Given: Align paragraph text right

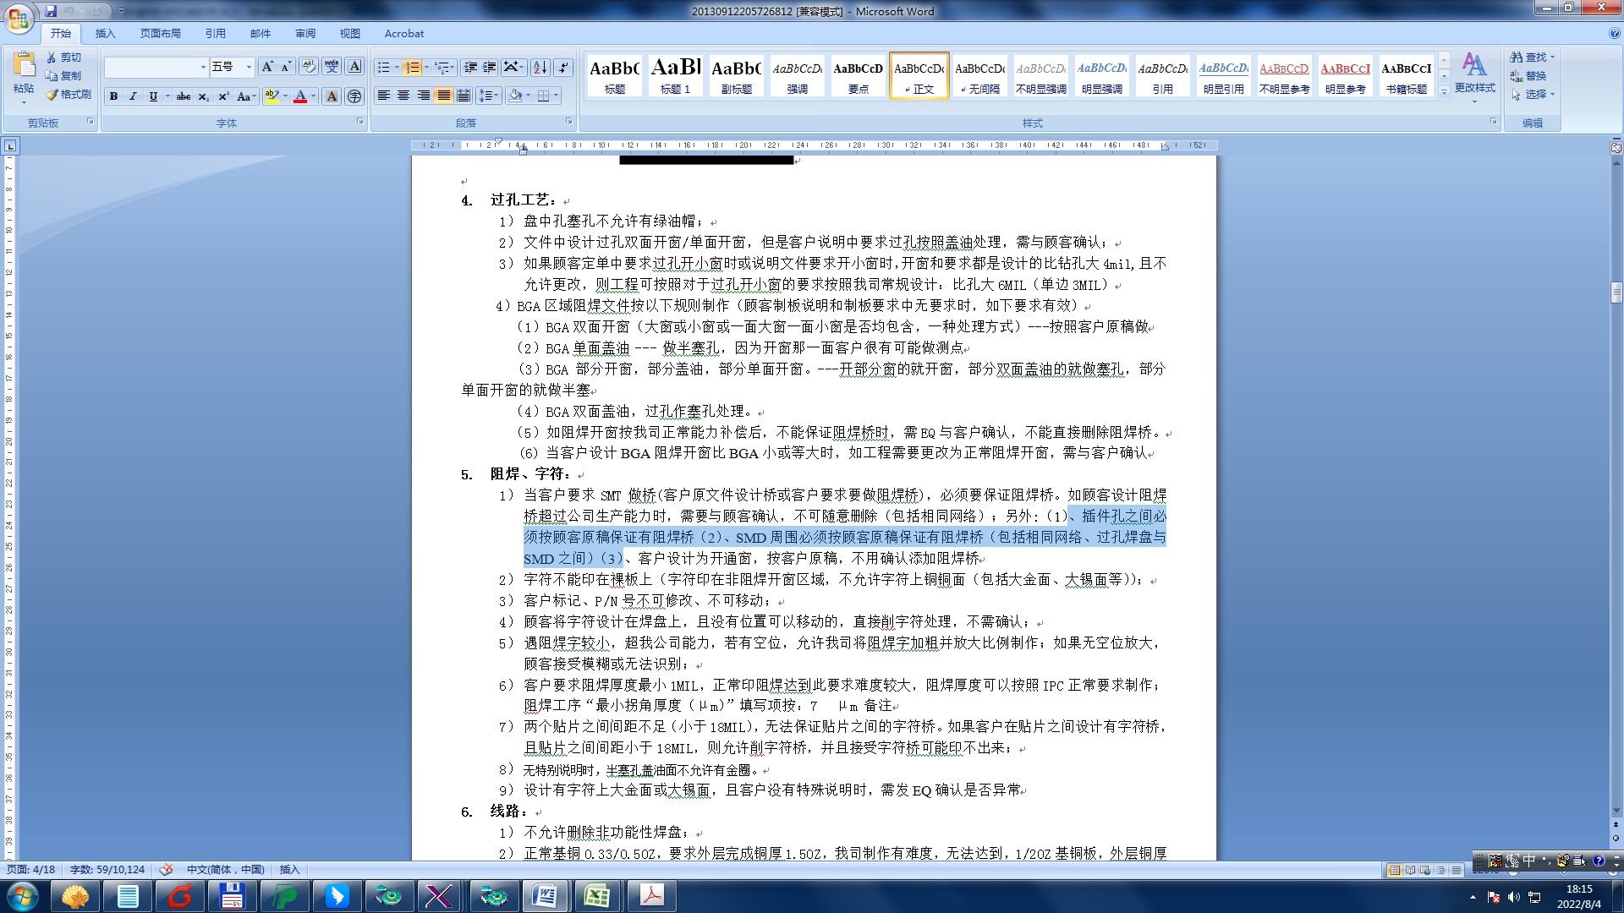Looking at the screenshot, I should pos(424,96).
